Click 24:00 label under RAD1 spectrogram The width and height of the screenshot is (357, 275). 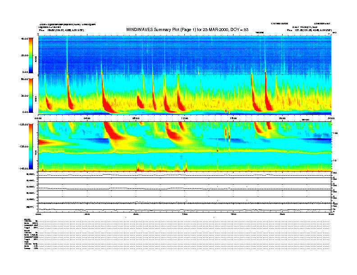pyautogui.click(x=331, y=118)
